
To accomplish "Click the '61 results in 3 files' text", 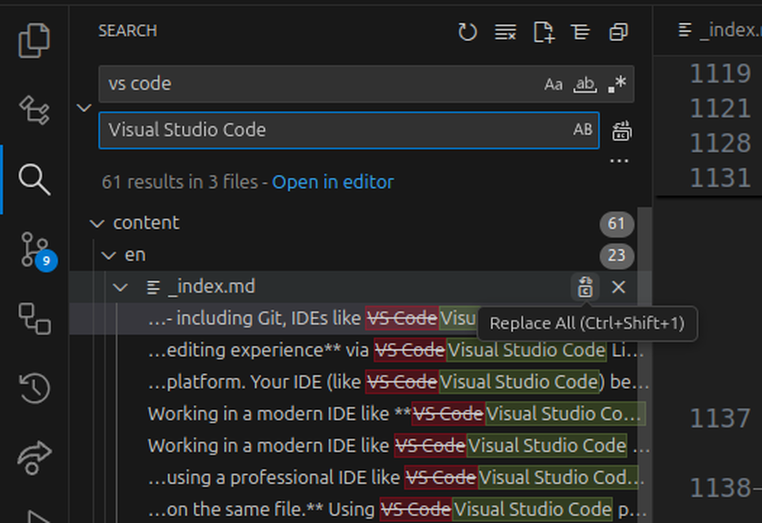I will point(180,183).
